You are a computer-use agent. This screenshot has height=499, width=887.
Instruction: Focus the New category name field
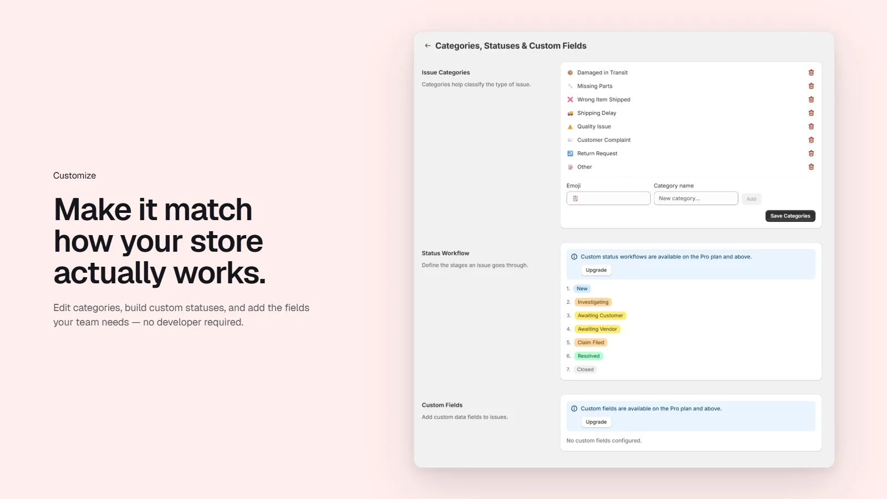[696, 198]
